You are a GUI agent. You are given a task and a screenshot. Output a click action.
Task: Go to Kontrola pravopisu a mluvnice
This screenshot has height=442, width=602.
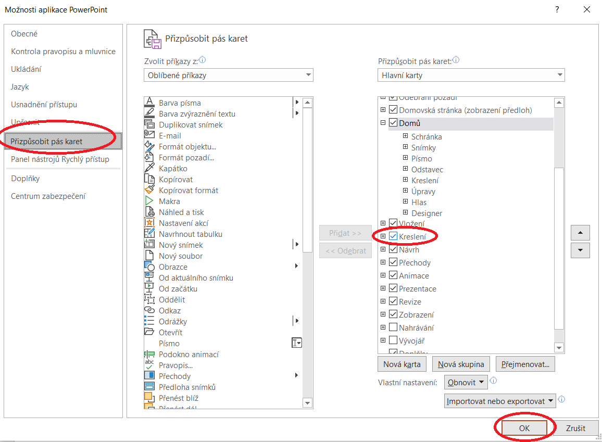click(x=64, y=52)
